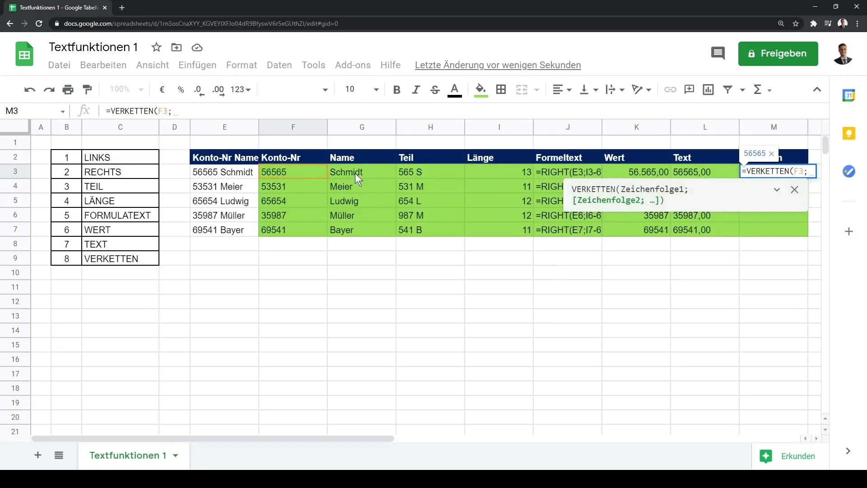Open the Add-ons menu
Screen dimensions: 867x488
pyautogui.click(x=353, y=65)
